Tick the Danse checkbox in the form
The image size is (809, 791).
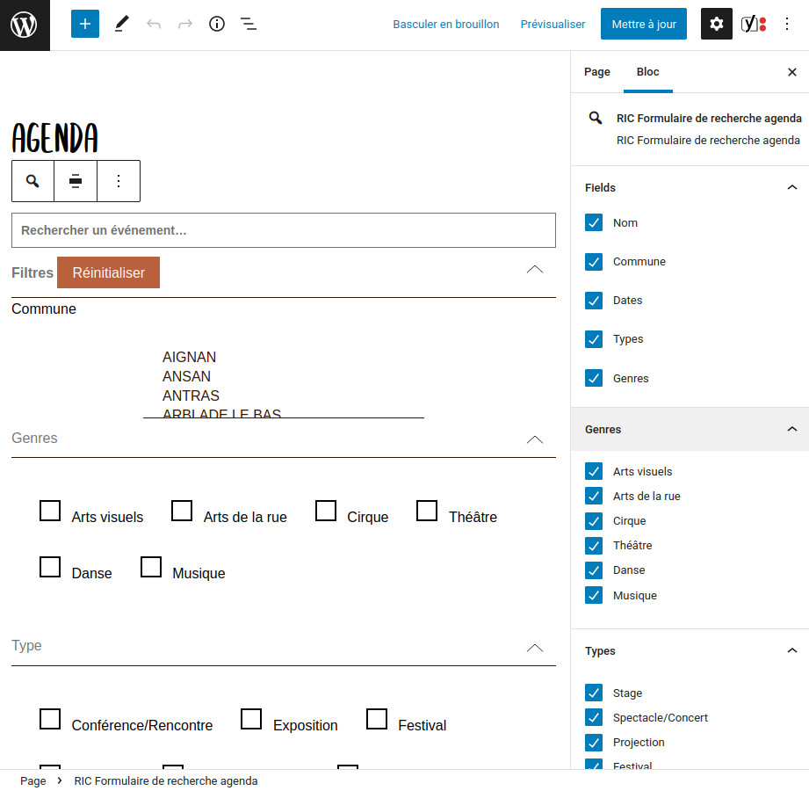pyautogui.click(x=50, y=567)
